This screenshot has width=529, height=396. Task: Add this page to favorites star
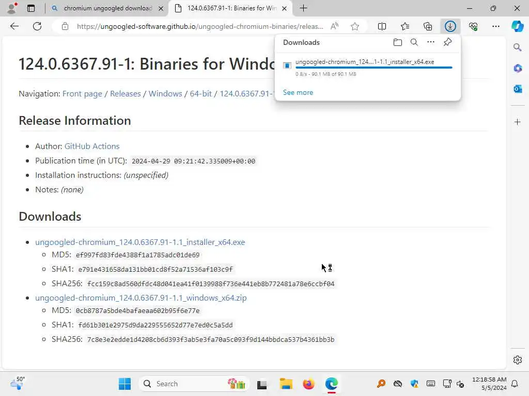(354, 26)
